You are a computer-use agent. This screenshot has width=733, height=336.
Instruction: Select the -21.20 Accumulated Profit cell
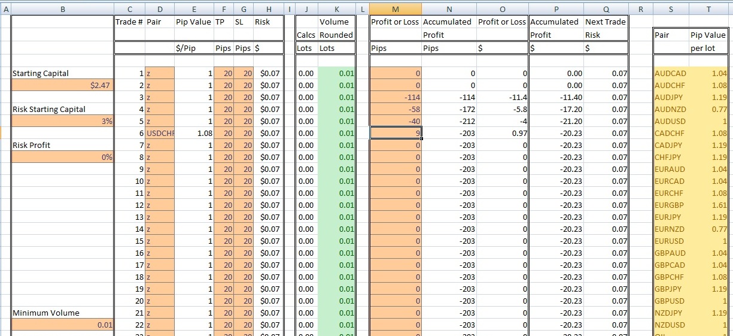point(556,121)
